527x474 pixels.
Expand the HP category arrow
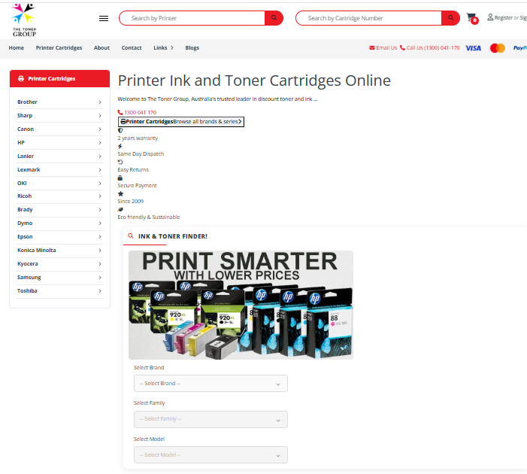click(x=100, y=143)
